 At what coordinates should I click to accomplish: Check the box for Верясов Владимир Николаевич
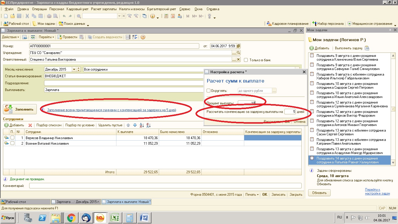point(12,138)
